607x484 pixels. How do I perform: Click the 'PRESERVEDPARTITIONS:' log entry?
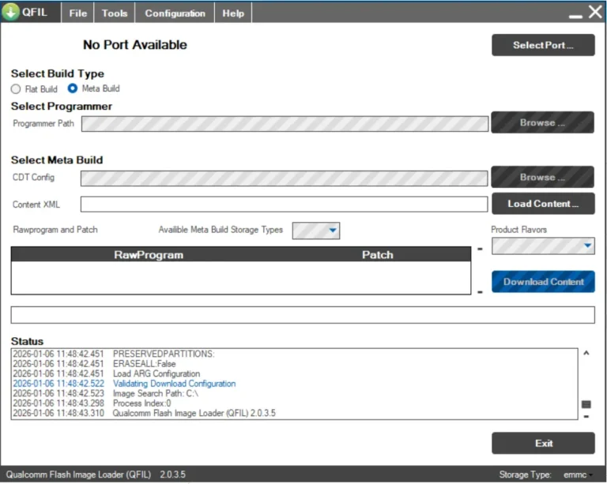tap(164, 354)
